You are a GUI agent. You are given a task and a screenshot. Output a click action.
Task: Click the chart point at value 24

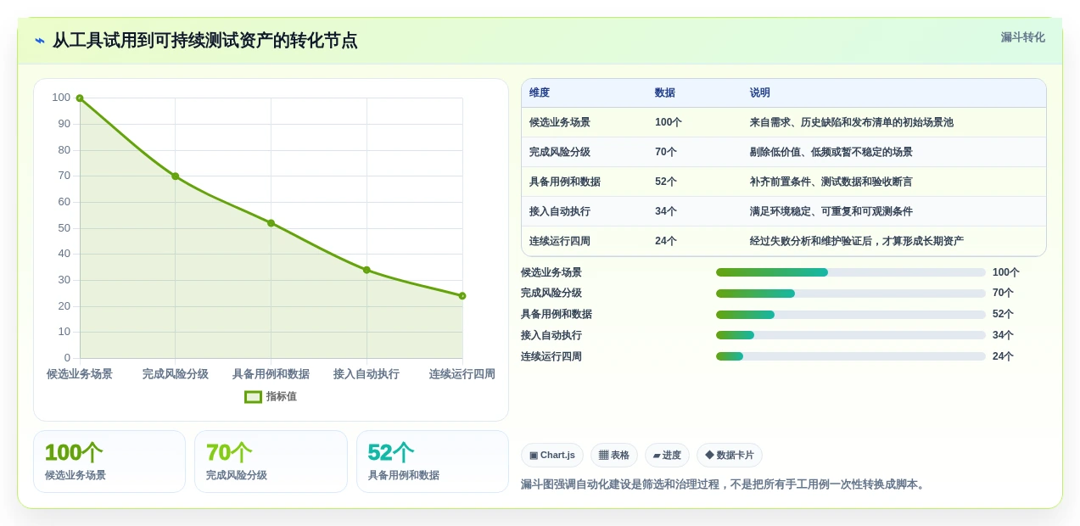point(462,296)
